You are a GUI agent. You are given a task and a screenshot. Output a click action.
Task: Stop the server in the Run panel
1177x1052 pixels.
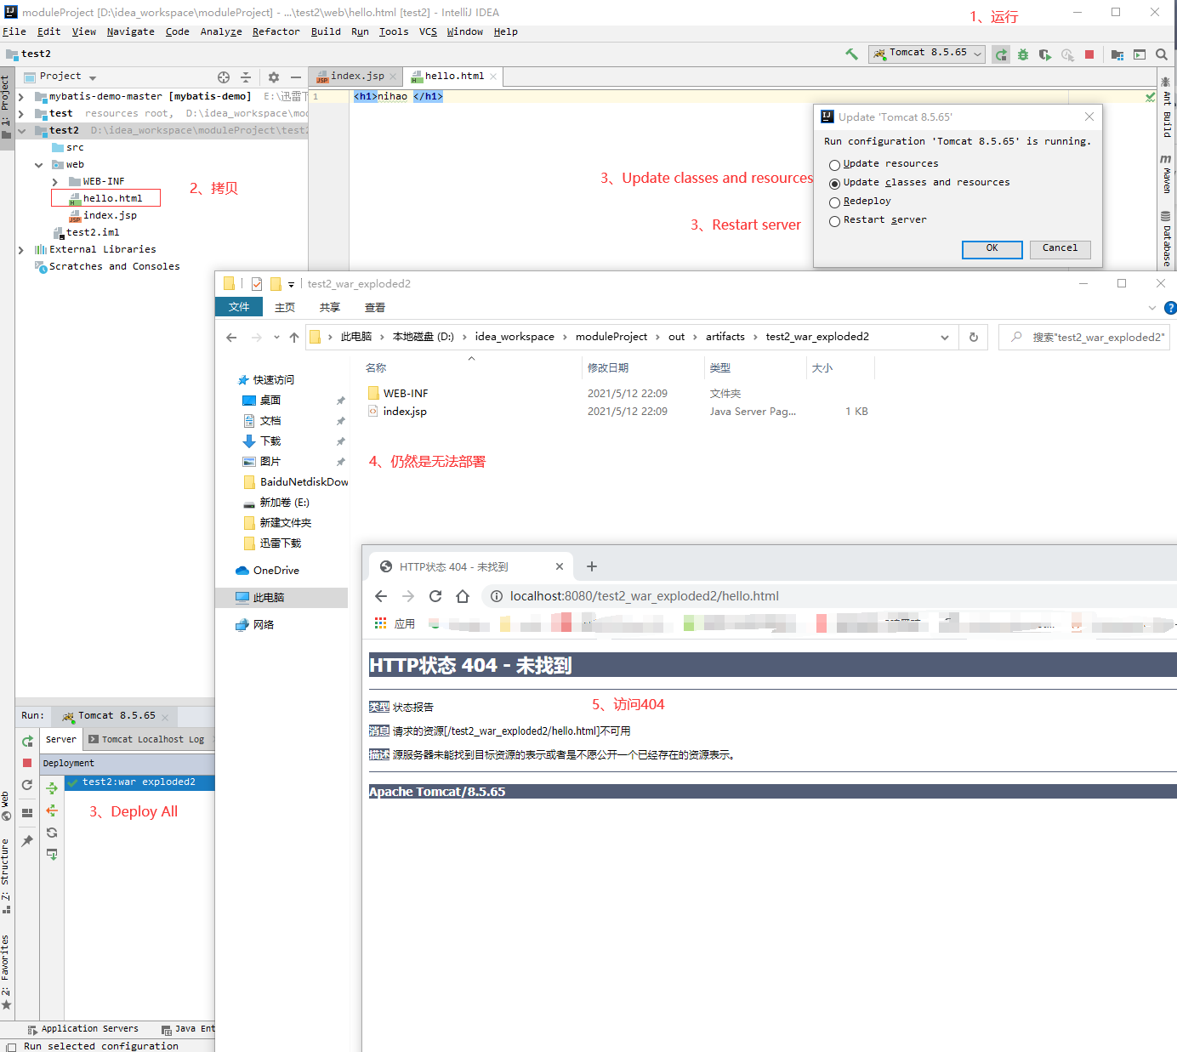pos(27,763)
